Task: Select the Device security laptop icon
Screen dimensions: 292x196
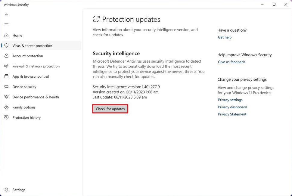Action: pos(6,86)
